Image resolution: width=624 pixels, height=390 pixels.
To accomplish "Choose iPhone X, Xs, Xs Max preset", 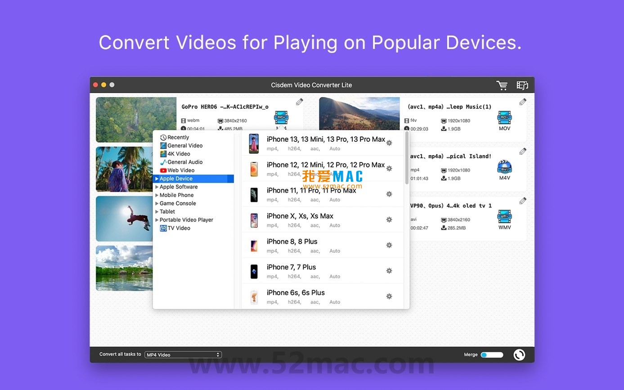I will point(323,220).
